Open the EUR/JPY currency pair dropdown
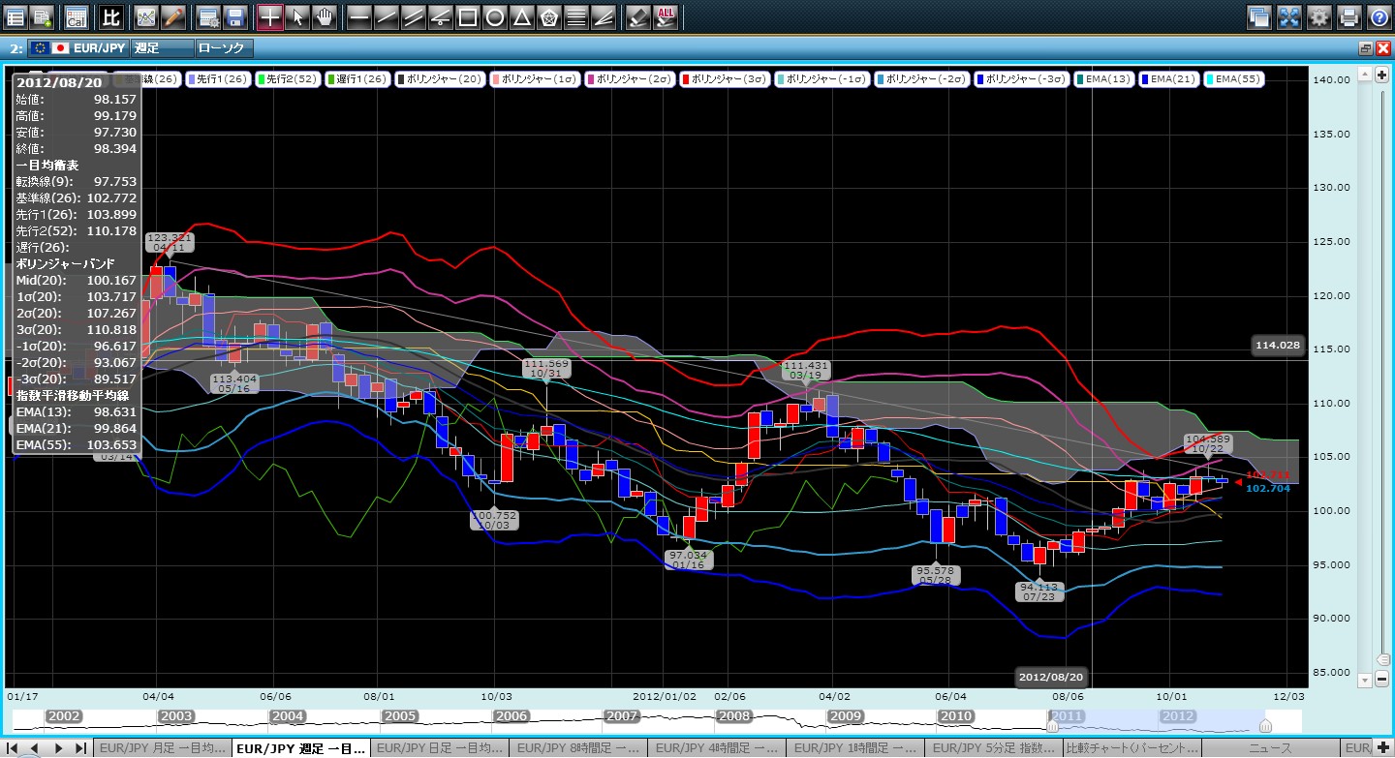The image size is (1395, 758). click(79, 47)
